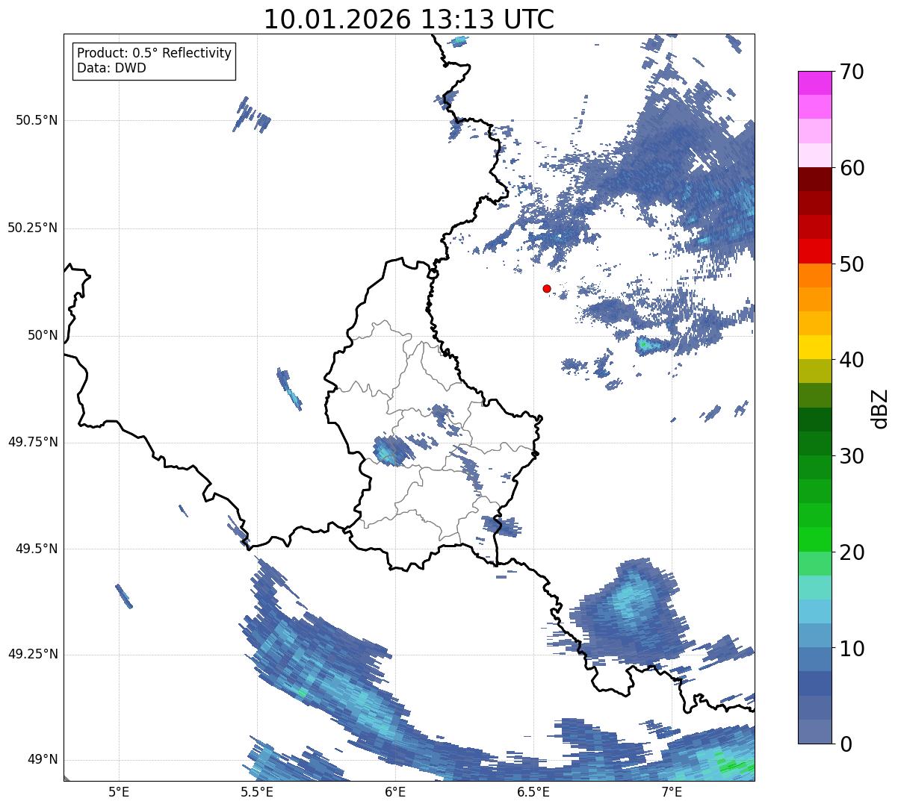This screenshot has width=898, height=807.
Task: Click the title text 10.01.2026 13:13 UTC
Action: 409,19
